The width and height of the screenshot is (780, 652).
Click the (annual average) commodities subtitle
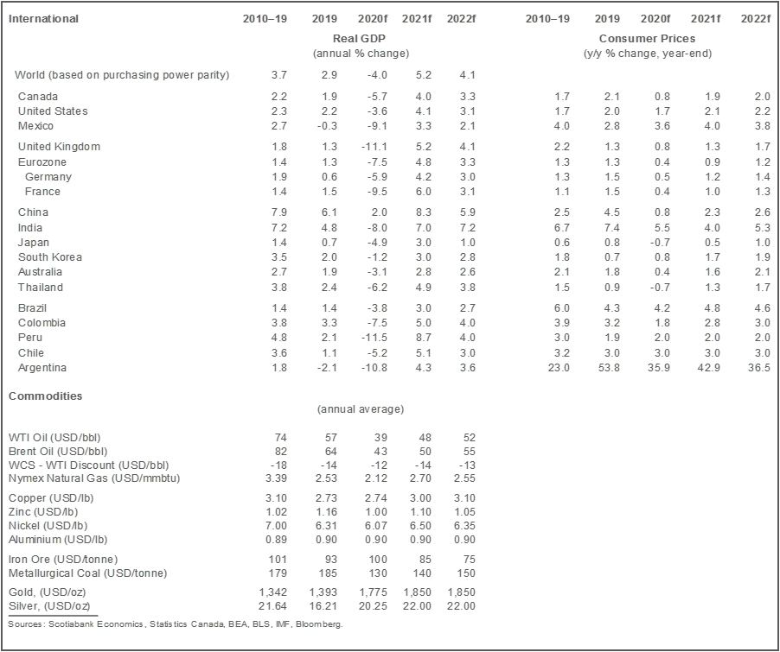point(360,409)
